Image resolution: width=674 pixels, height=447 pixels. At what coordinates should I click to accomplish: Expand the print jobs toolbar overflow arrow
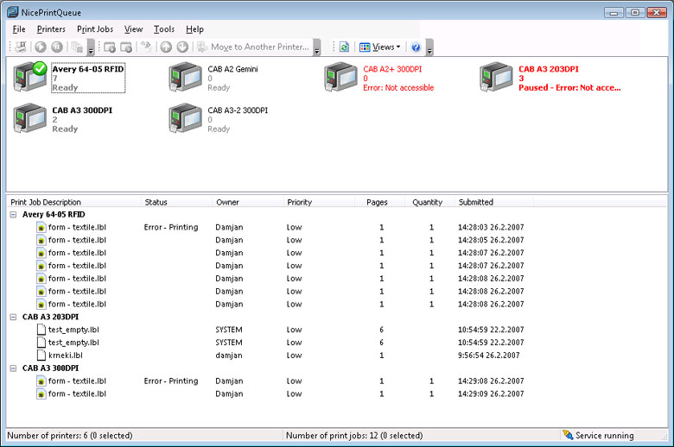(x=317, y=47)
